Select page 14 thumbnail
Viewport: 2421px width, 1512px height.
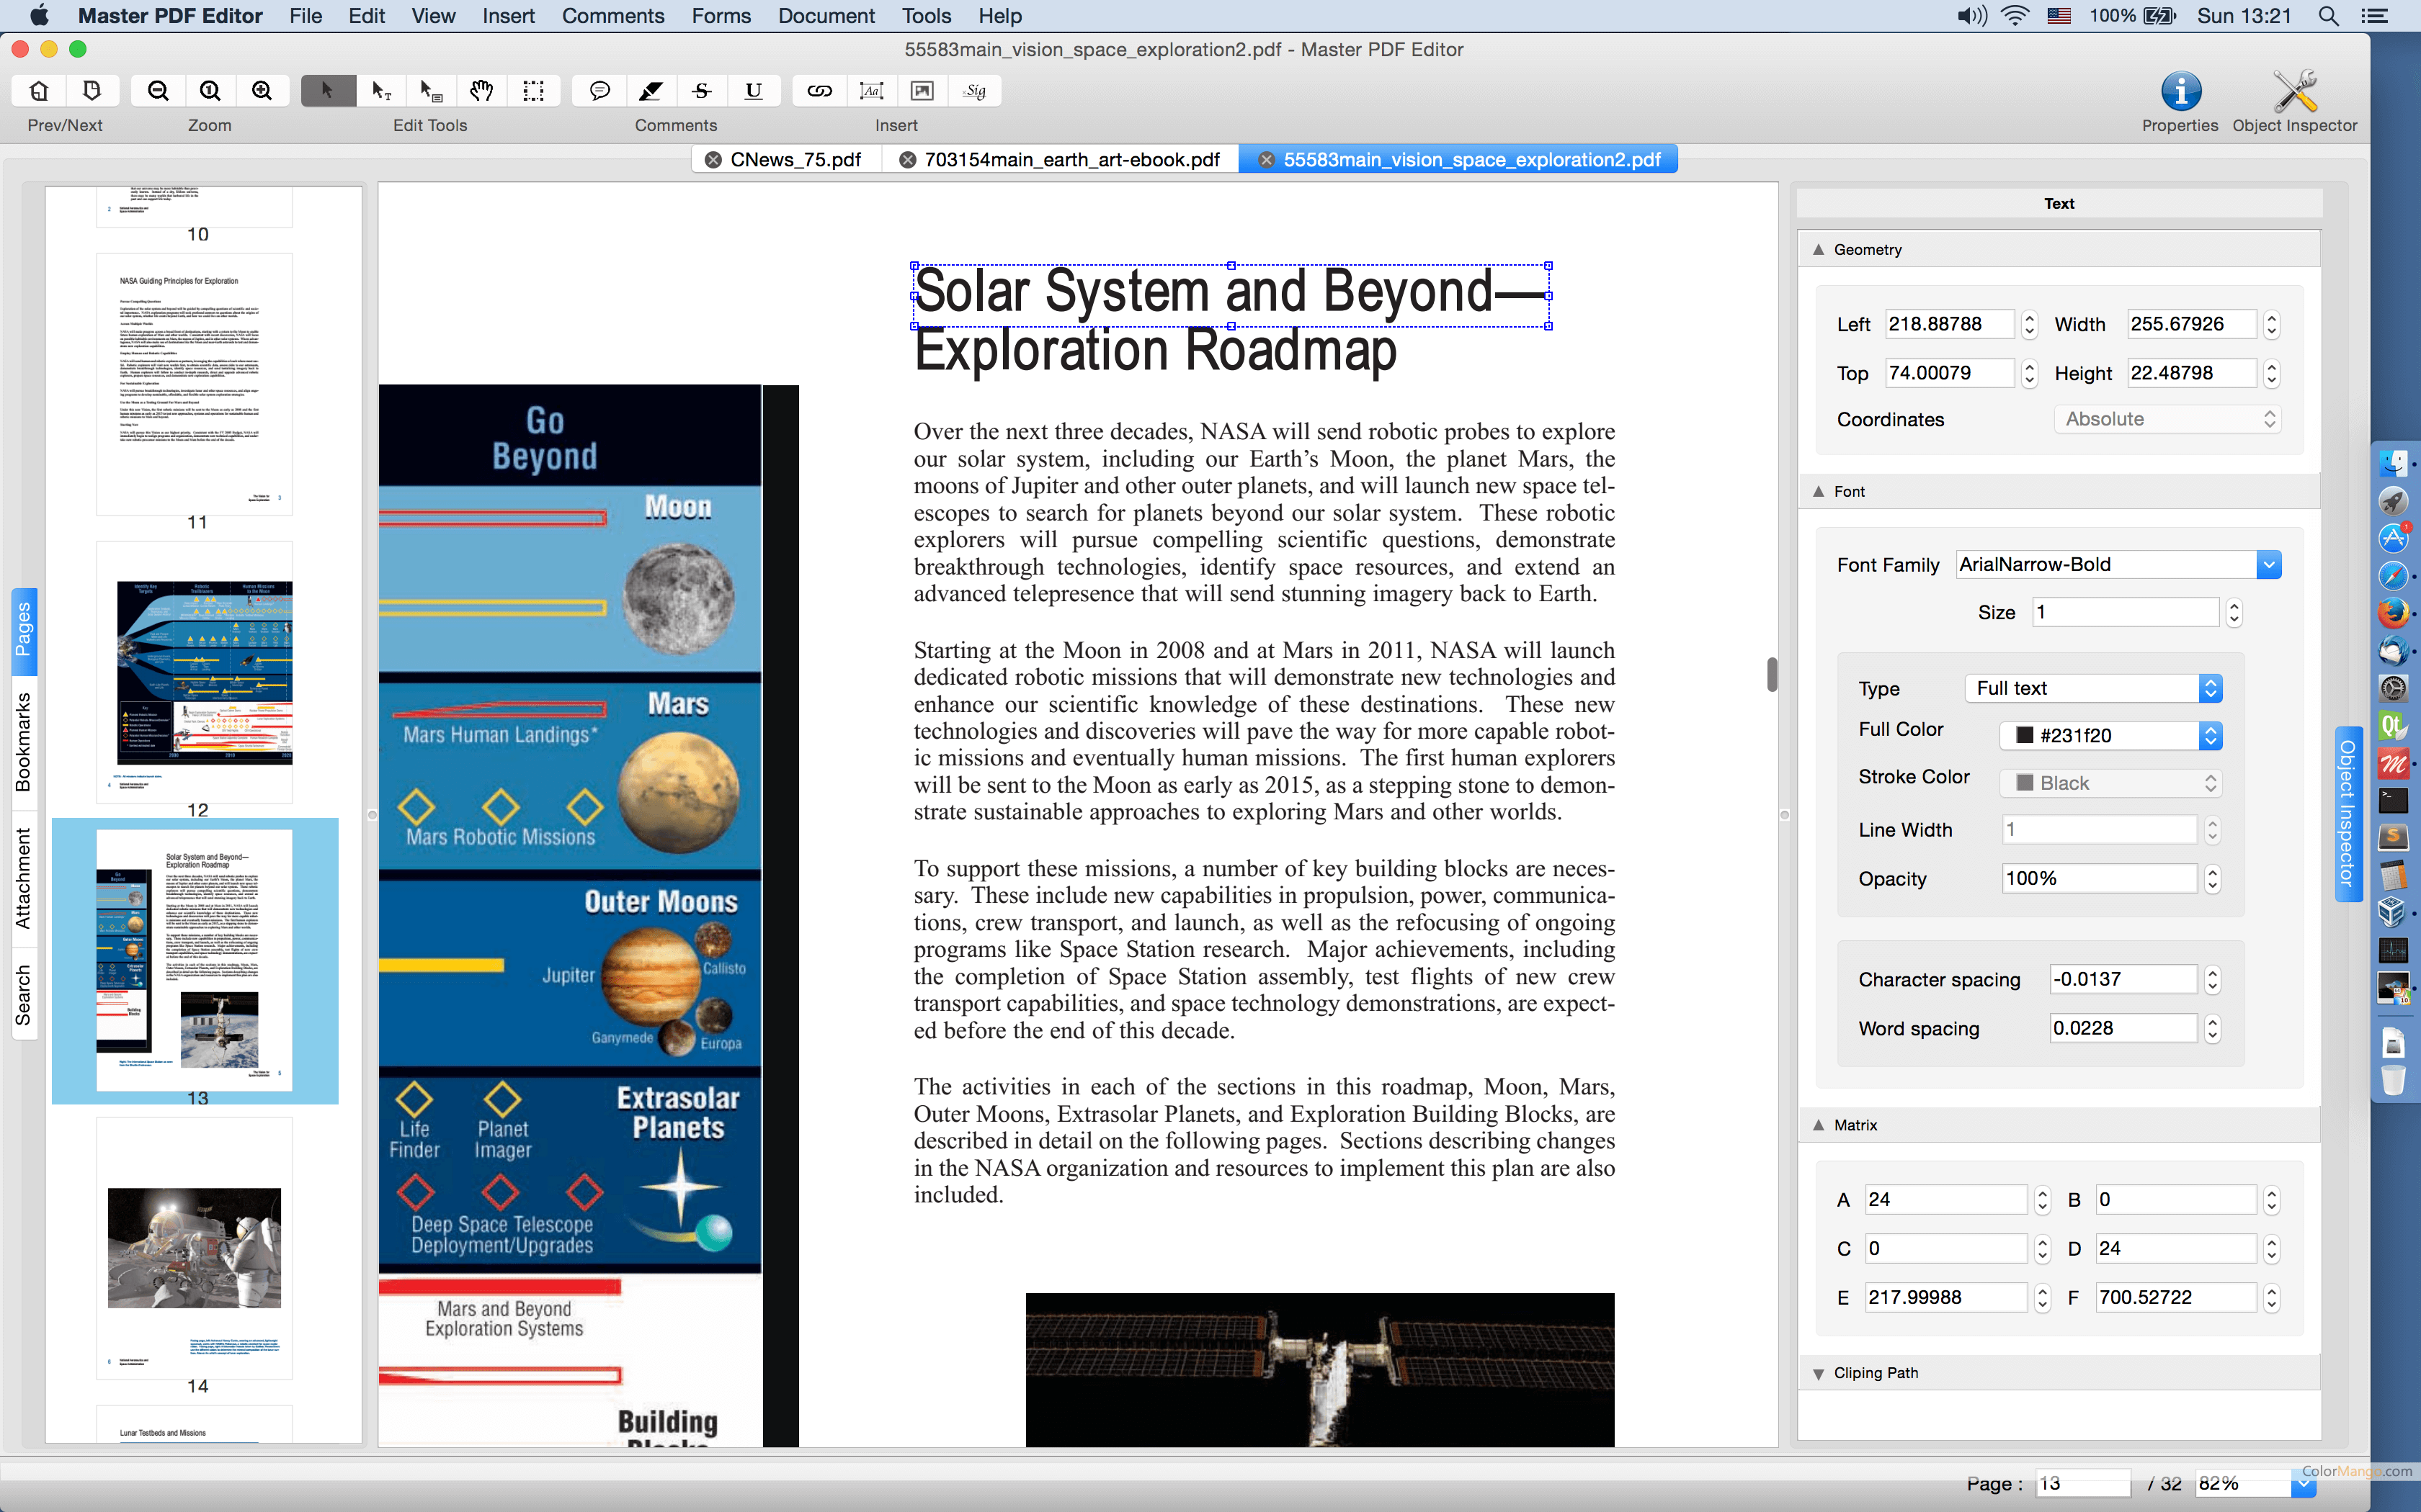194,1250
